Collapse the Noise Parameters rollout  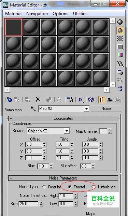[x=63, y=178]
